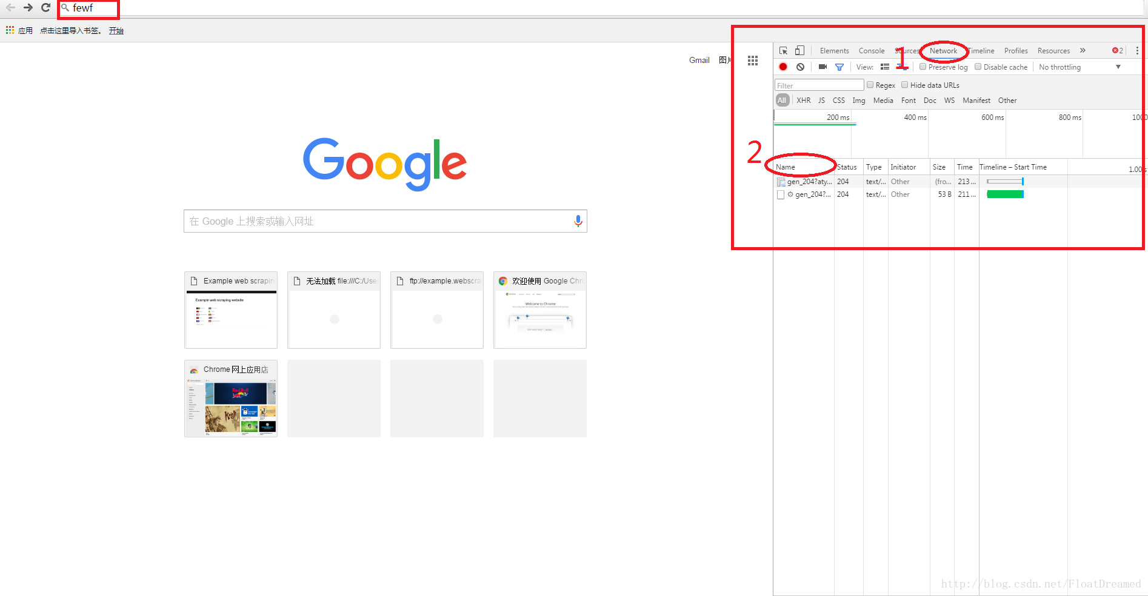1148x596 pixels.
Task: Open the No throttling dropdown
Action: tap(1080, 67)
